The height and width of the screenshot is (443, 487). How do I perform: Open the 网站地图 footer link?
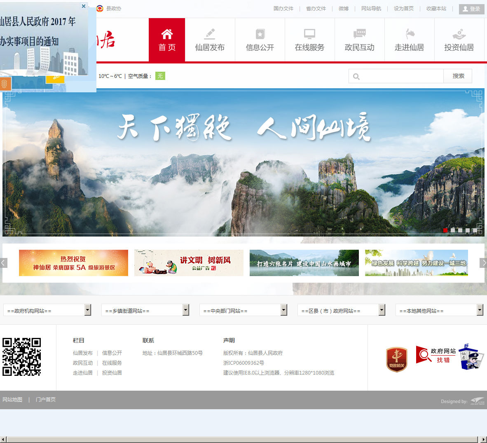click(x=12, y=400)
